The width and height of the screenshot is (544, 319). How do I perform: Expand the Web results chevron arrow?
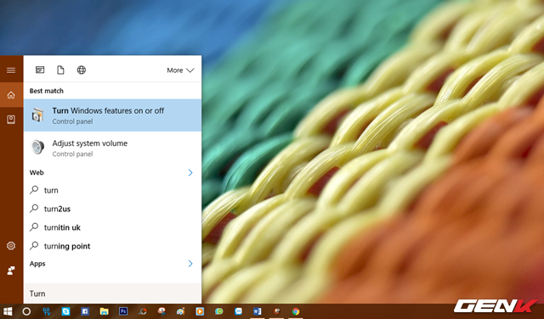(190, 172)
